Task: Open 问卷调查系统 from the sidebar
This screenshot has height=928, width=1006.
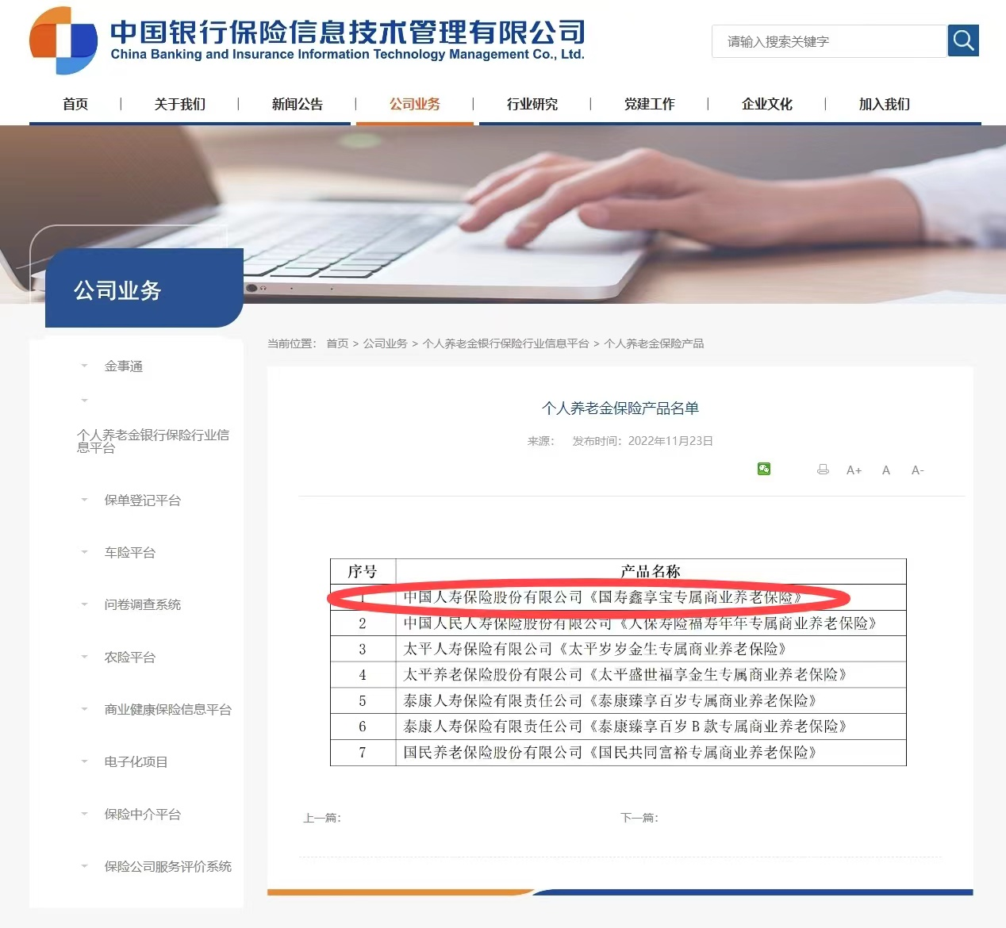Action: pos(142,604)
